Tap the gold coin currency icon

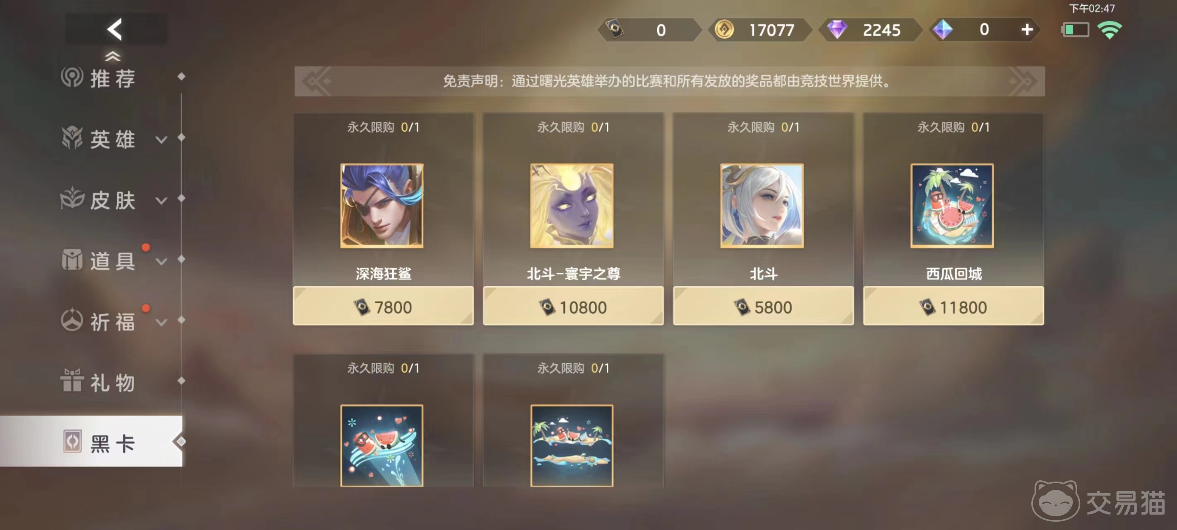pos(724,30)
